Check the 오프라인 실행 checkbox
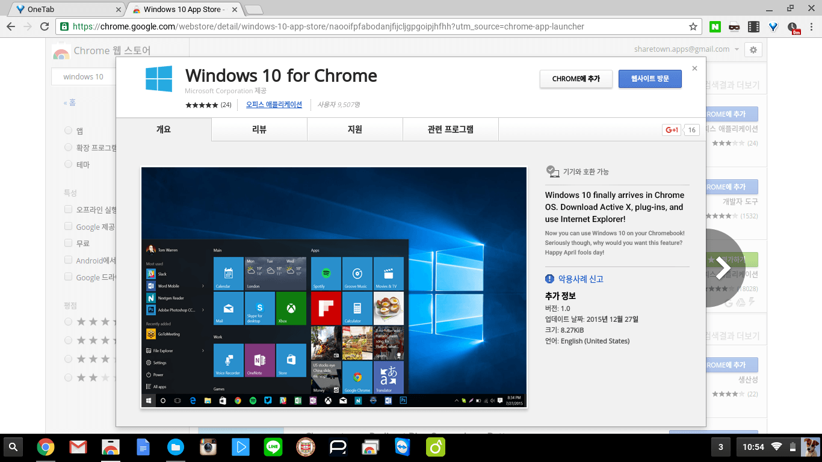Image resolution: width=822 pixels, height=462 pixels. (69, 210)
